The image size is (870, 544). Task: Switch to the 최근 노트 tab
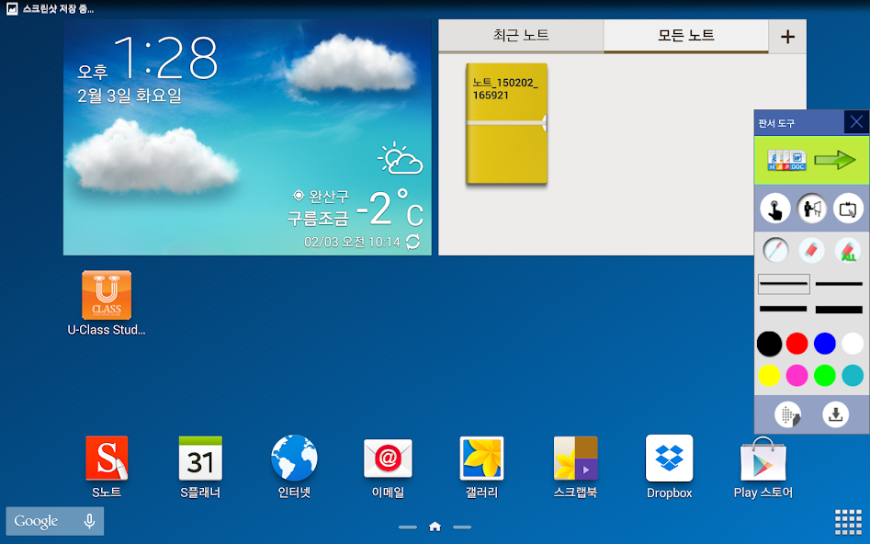[521, 36]
